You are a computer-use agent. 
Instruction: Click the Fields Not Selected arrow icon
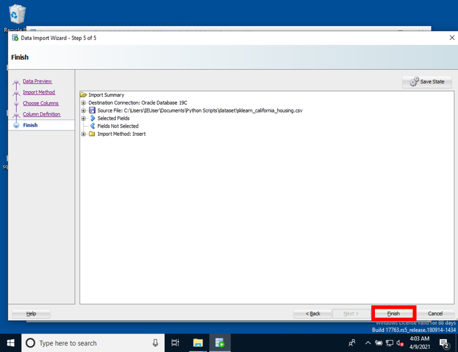(92, 126)
